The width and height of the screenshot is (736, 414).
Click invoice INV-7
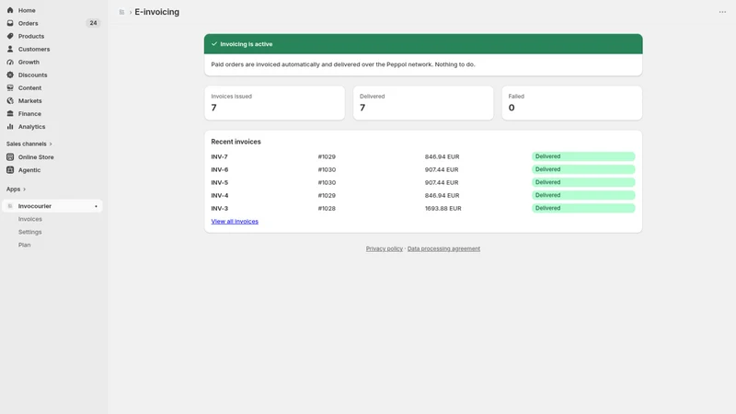point(219,156)
